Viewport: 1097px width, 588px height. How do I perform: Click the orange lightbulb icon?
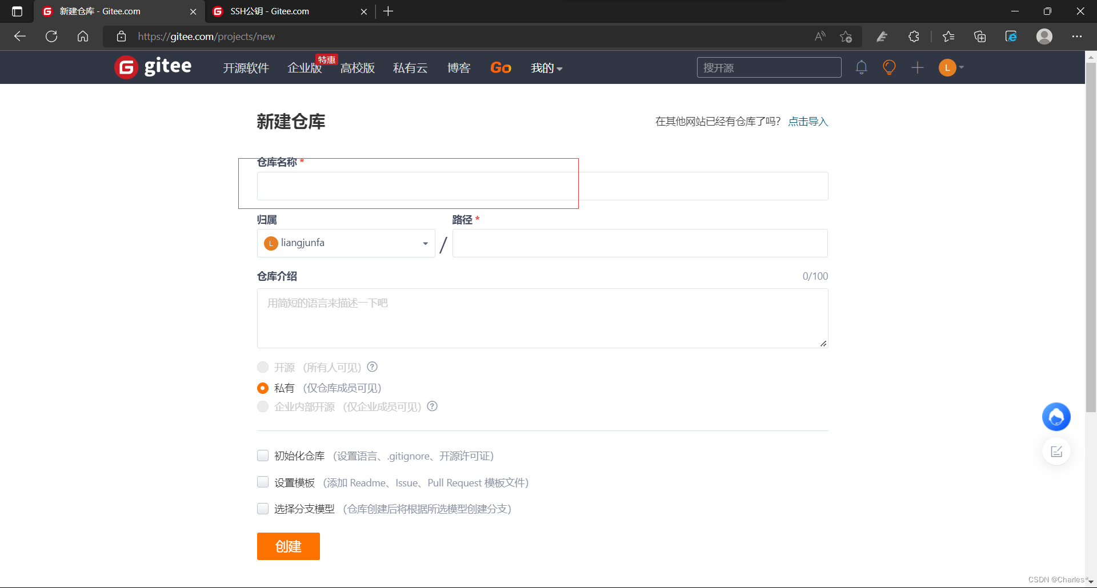889,67
